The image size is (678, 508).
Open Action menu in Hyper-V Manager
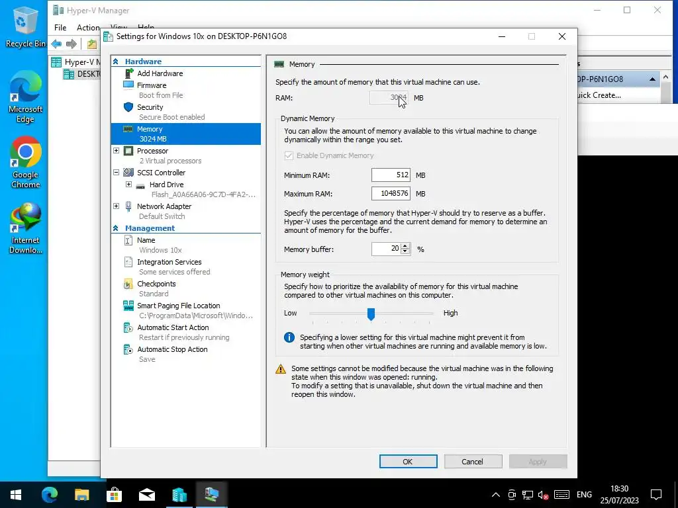[x=88, y=27]
